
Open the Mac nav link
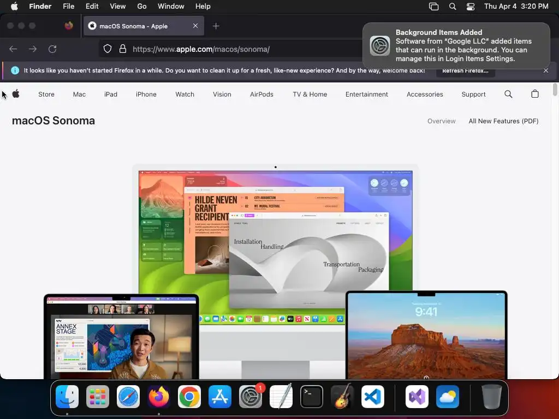click(x=79, y=94)
